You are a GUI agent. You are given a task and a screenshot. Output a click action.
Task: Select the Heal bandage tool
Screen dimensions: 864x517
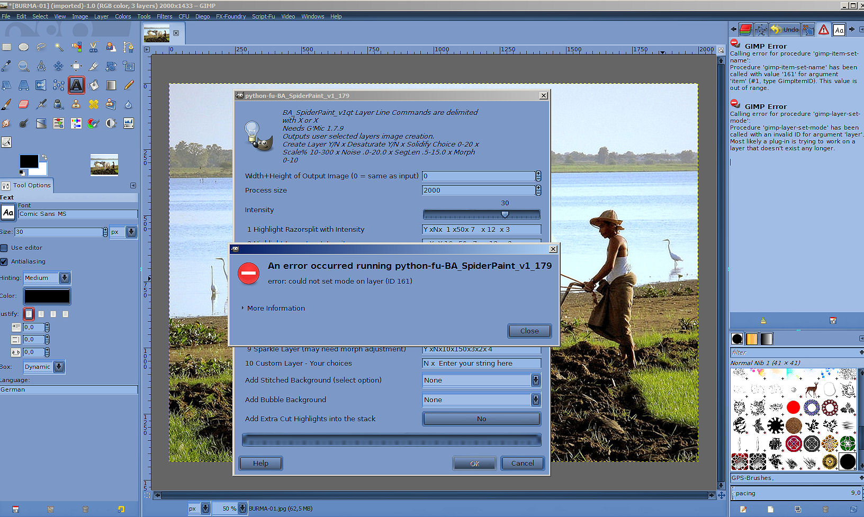(x=94, y=104)
